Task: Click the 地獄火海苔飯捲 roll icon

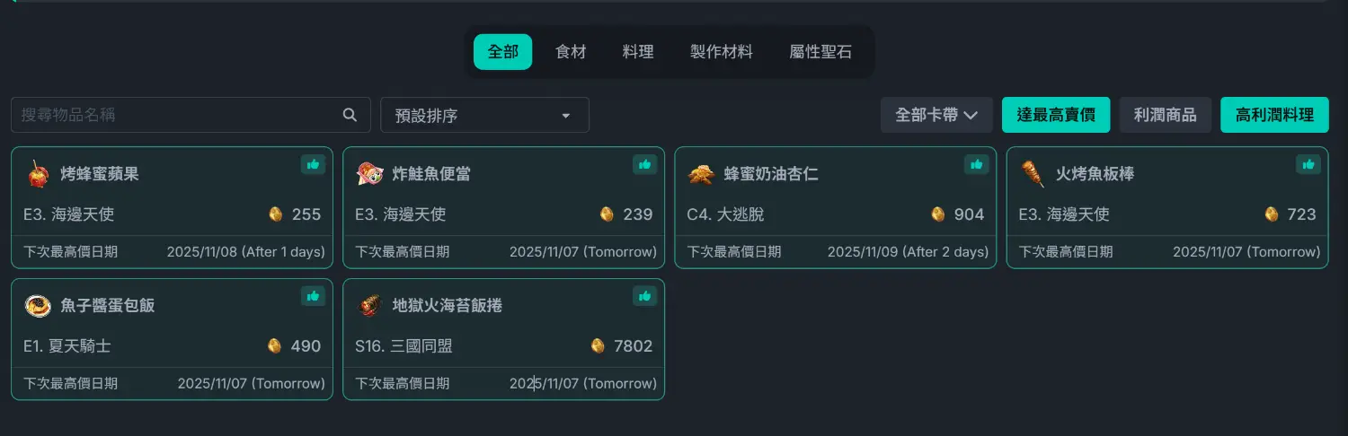Action: 369,305
